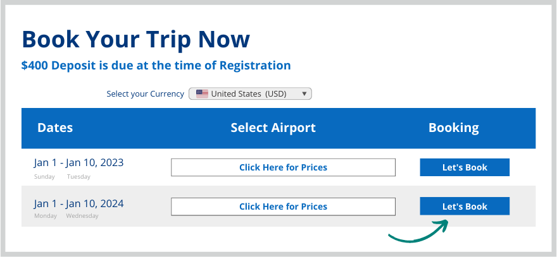Open the currency dropdown arrow

(304, 94)
